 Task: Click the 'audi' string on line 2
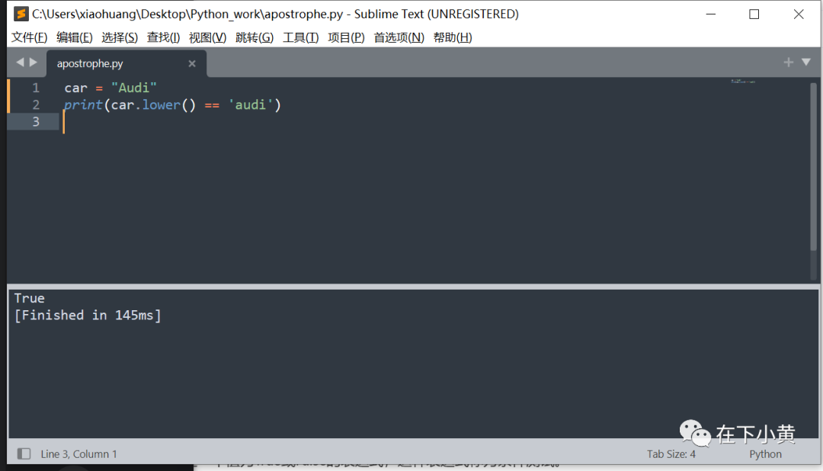pyautogui.click(x=251, y=104)
